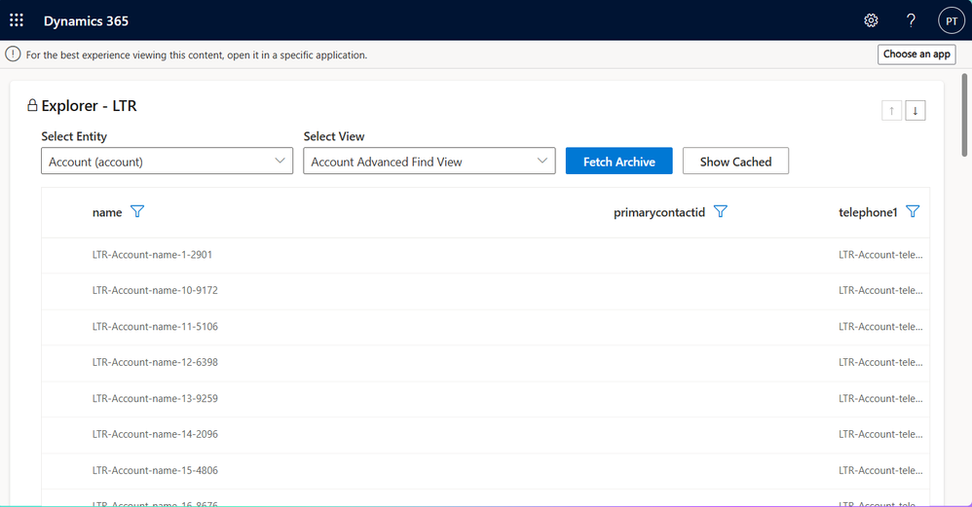This screenshot has width=972, height=507.
Task: Click the name column header
Action: 107,212
